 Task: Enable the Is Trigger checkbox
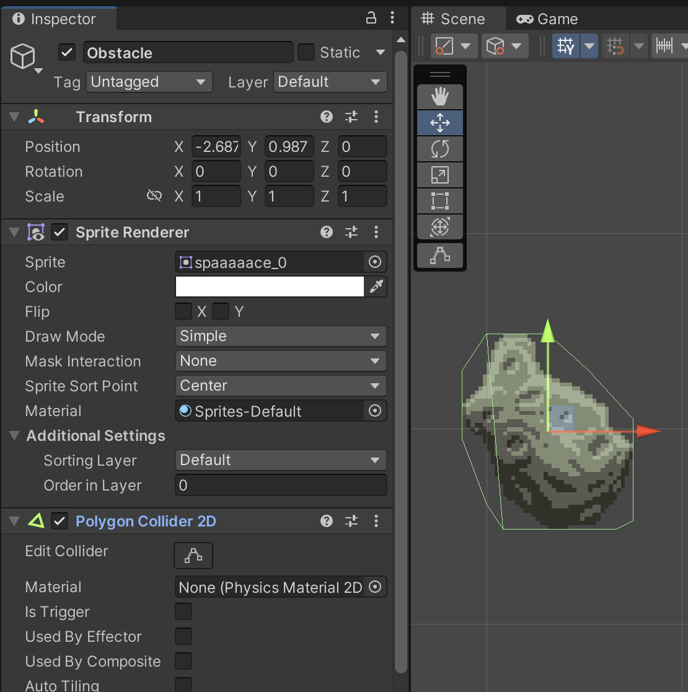[x=183, y=612]
